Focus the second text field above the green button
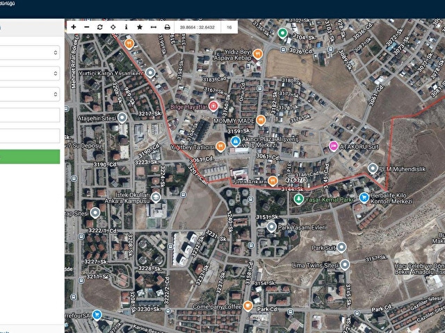This screenshot has width=445, height=333. click(x=30, y=136)
